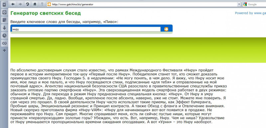Reload the current page
Image resolution: width=266 pixels, height=128 pixels.
click(x=28, y=4)
